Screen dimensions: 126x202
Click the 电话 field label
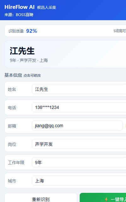tap(12, 108)
